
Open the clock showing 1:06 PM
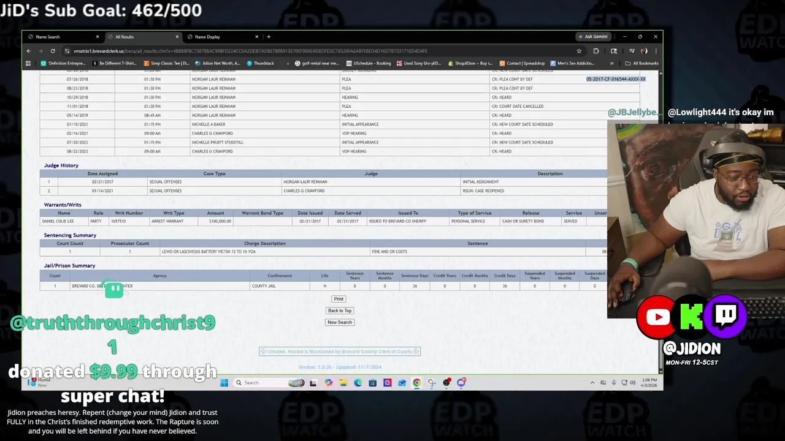[648, 383]
